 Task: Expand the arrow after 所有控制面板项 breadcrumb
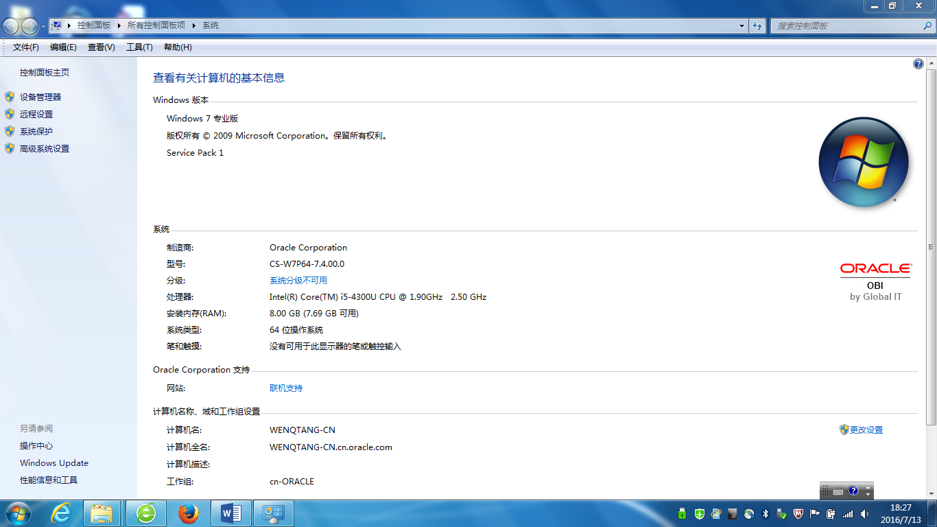(193, 25)
